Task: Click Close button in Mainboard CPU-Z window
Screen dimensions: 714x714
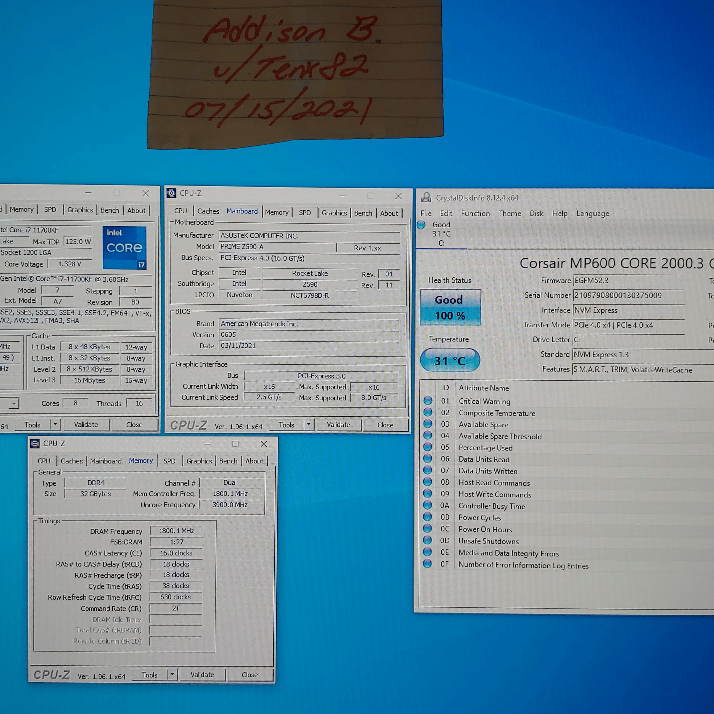Action: coord(385,425)
